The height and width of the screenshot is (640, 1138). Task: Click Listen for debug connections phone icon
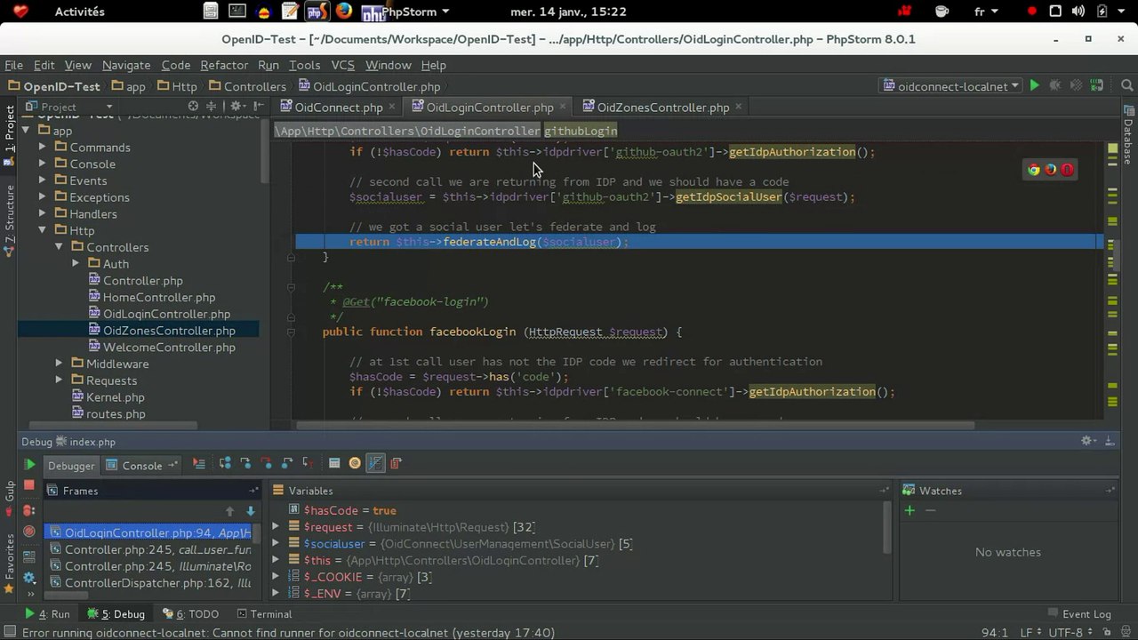coord(1096,86)
